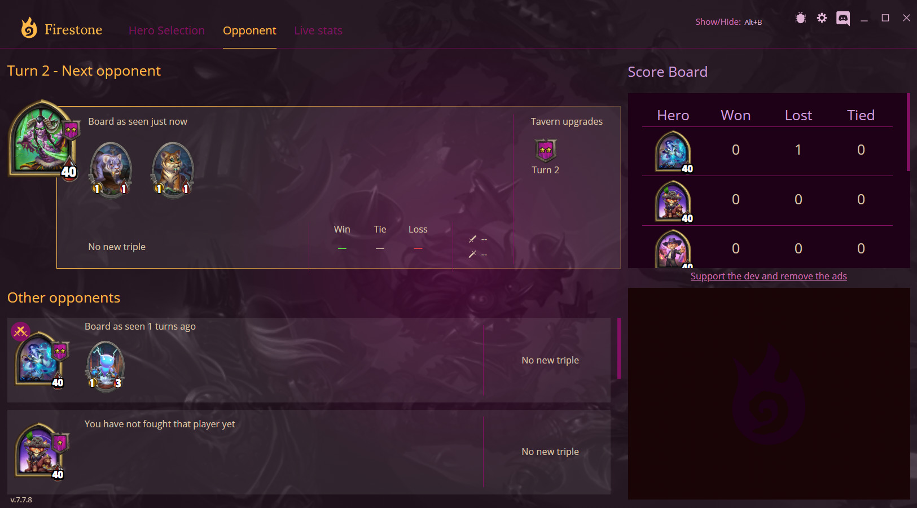Click next opponent hero portrait
This screenshot has height=508, width=917.
(43, 138)
